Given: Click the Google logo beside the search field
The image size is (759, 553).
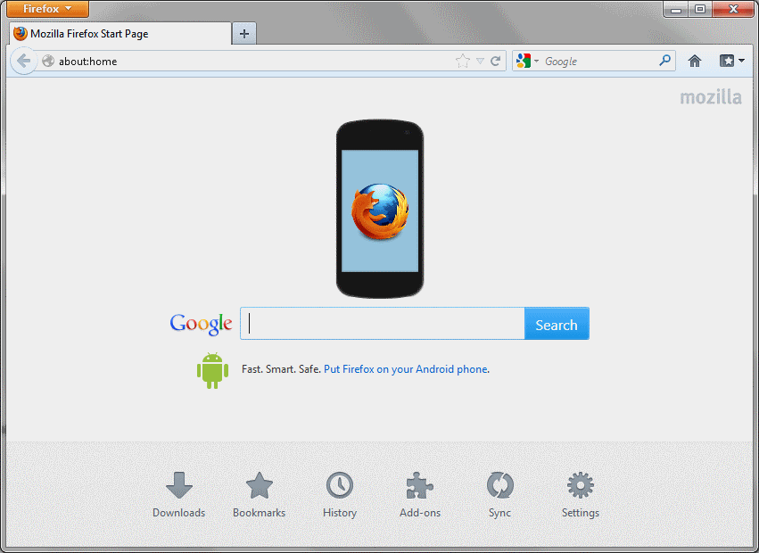Looking at the screenshot, I should (x=201, y=324).
